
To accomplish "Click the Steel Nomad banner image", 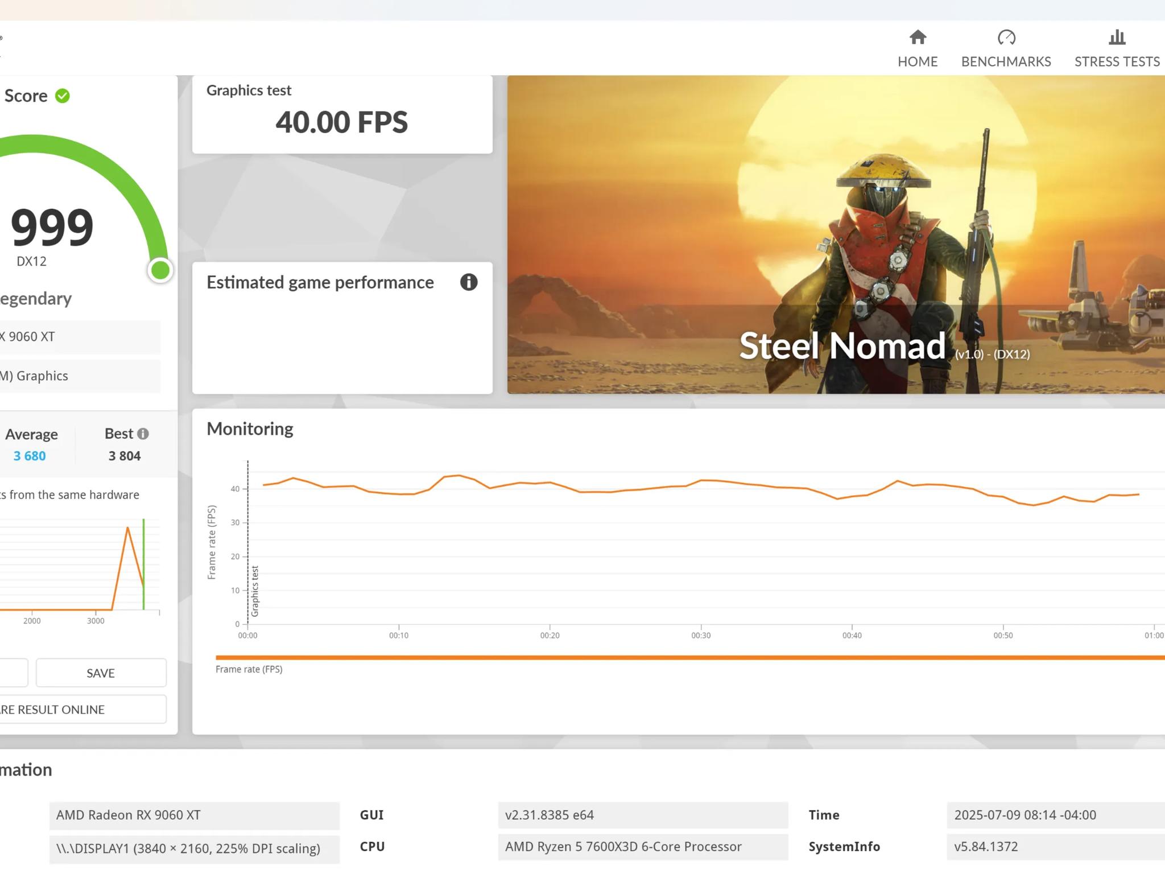I will pos(836,234).
